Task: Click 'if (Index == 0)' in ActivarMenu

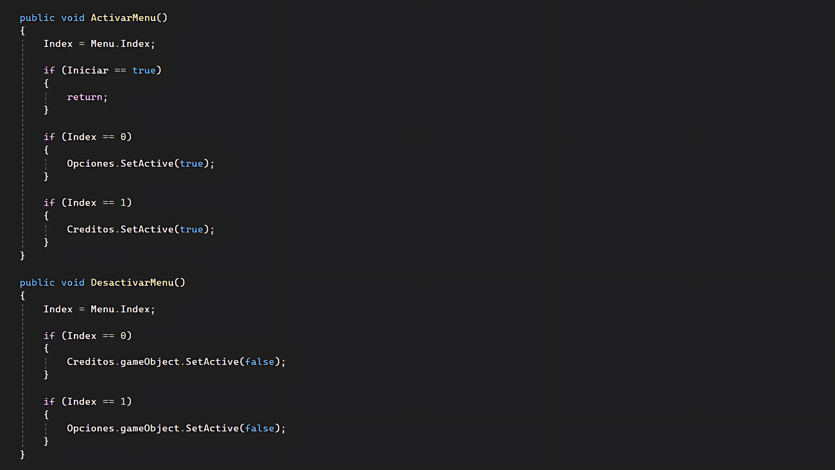Action: 87,137
